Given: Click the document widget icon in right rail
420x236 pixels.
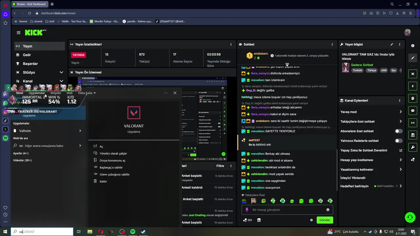Looking at the screenshot, I should pos(413,98).
